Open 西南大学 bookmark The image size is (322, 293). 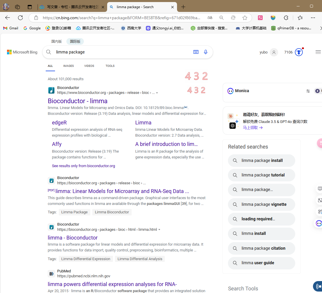(131, 28)
